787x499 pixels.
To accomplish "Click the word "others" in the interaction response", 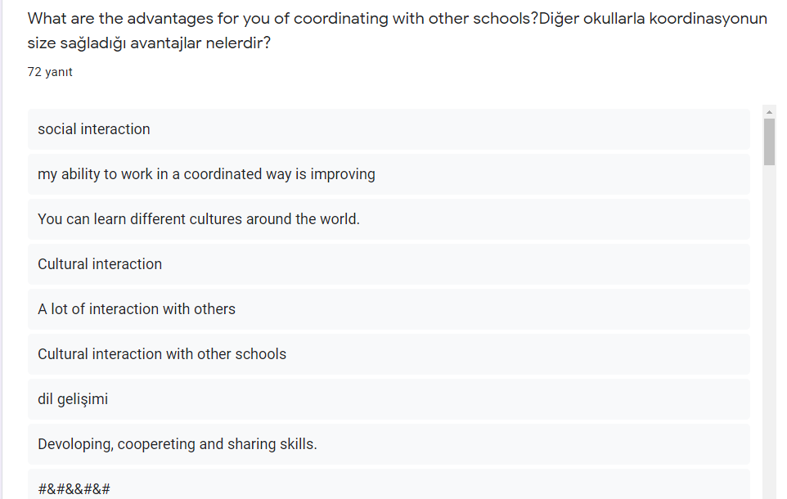I will [214, 309].
